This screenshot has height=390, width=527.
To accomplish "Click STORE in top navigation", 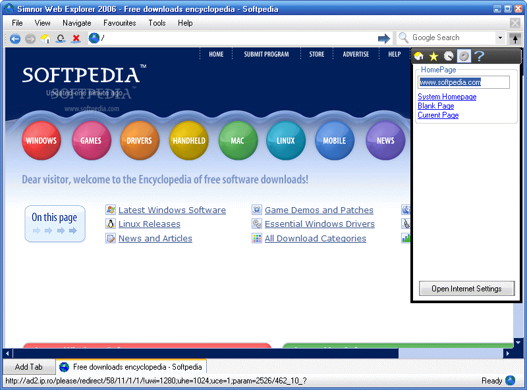I will pos(317,54).
